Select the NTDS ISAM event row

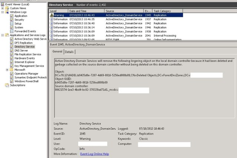point(122,39)
